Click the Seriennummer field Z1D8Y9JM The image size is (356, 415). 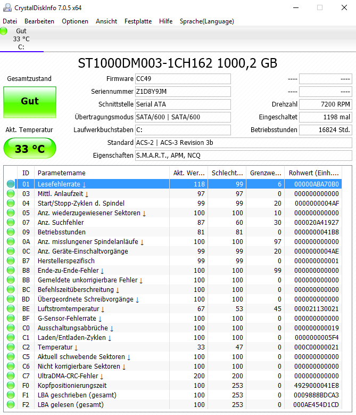[x=183, y=91]
